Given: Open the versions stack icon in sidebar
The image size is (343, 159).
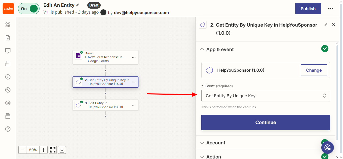Looking at the screenshot, I should click(8, 116).
